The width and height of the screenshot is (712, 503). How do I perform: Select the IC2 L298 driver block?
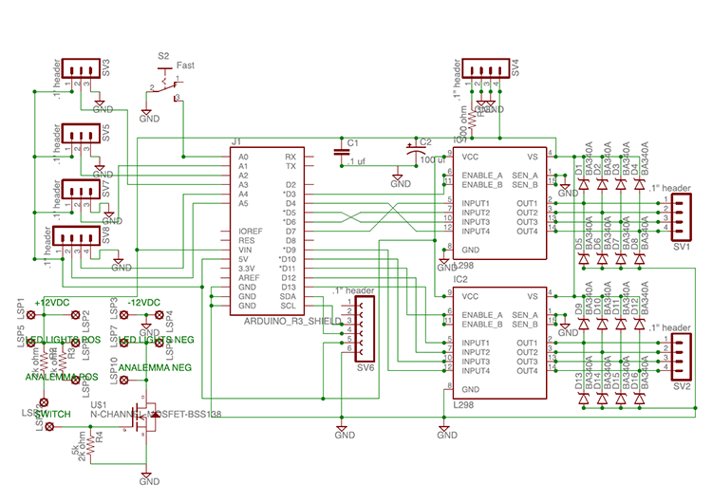click(499, 343)
